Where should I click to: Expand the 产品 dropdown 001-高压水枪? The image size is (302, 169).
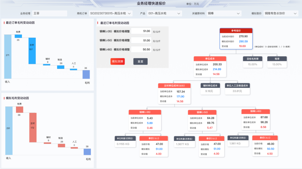point(164,13)
